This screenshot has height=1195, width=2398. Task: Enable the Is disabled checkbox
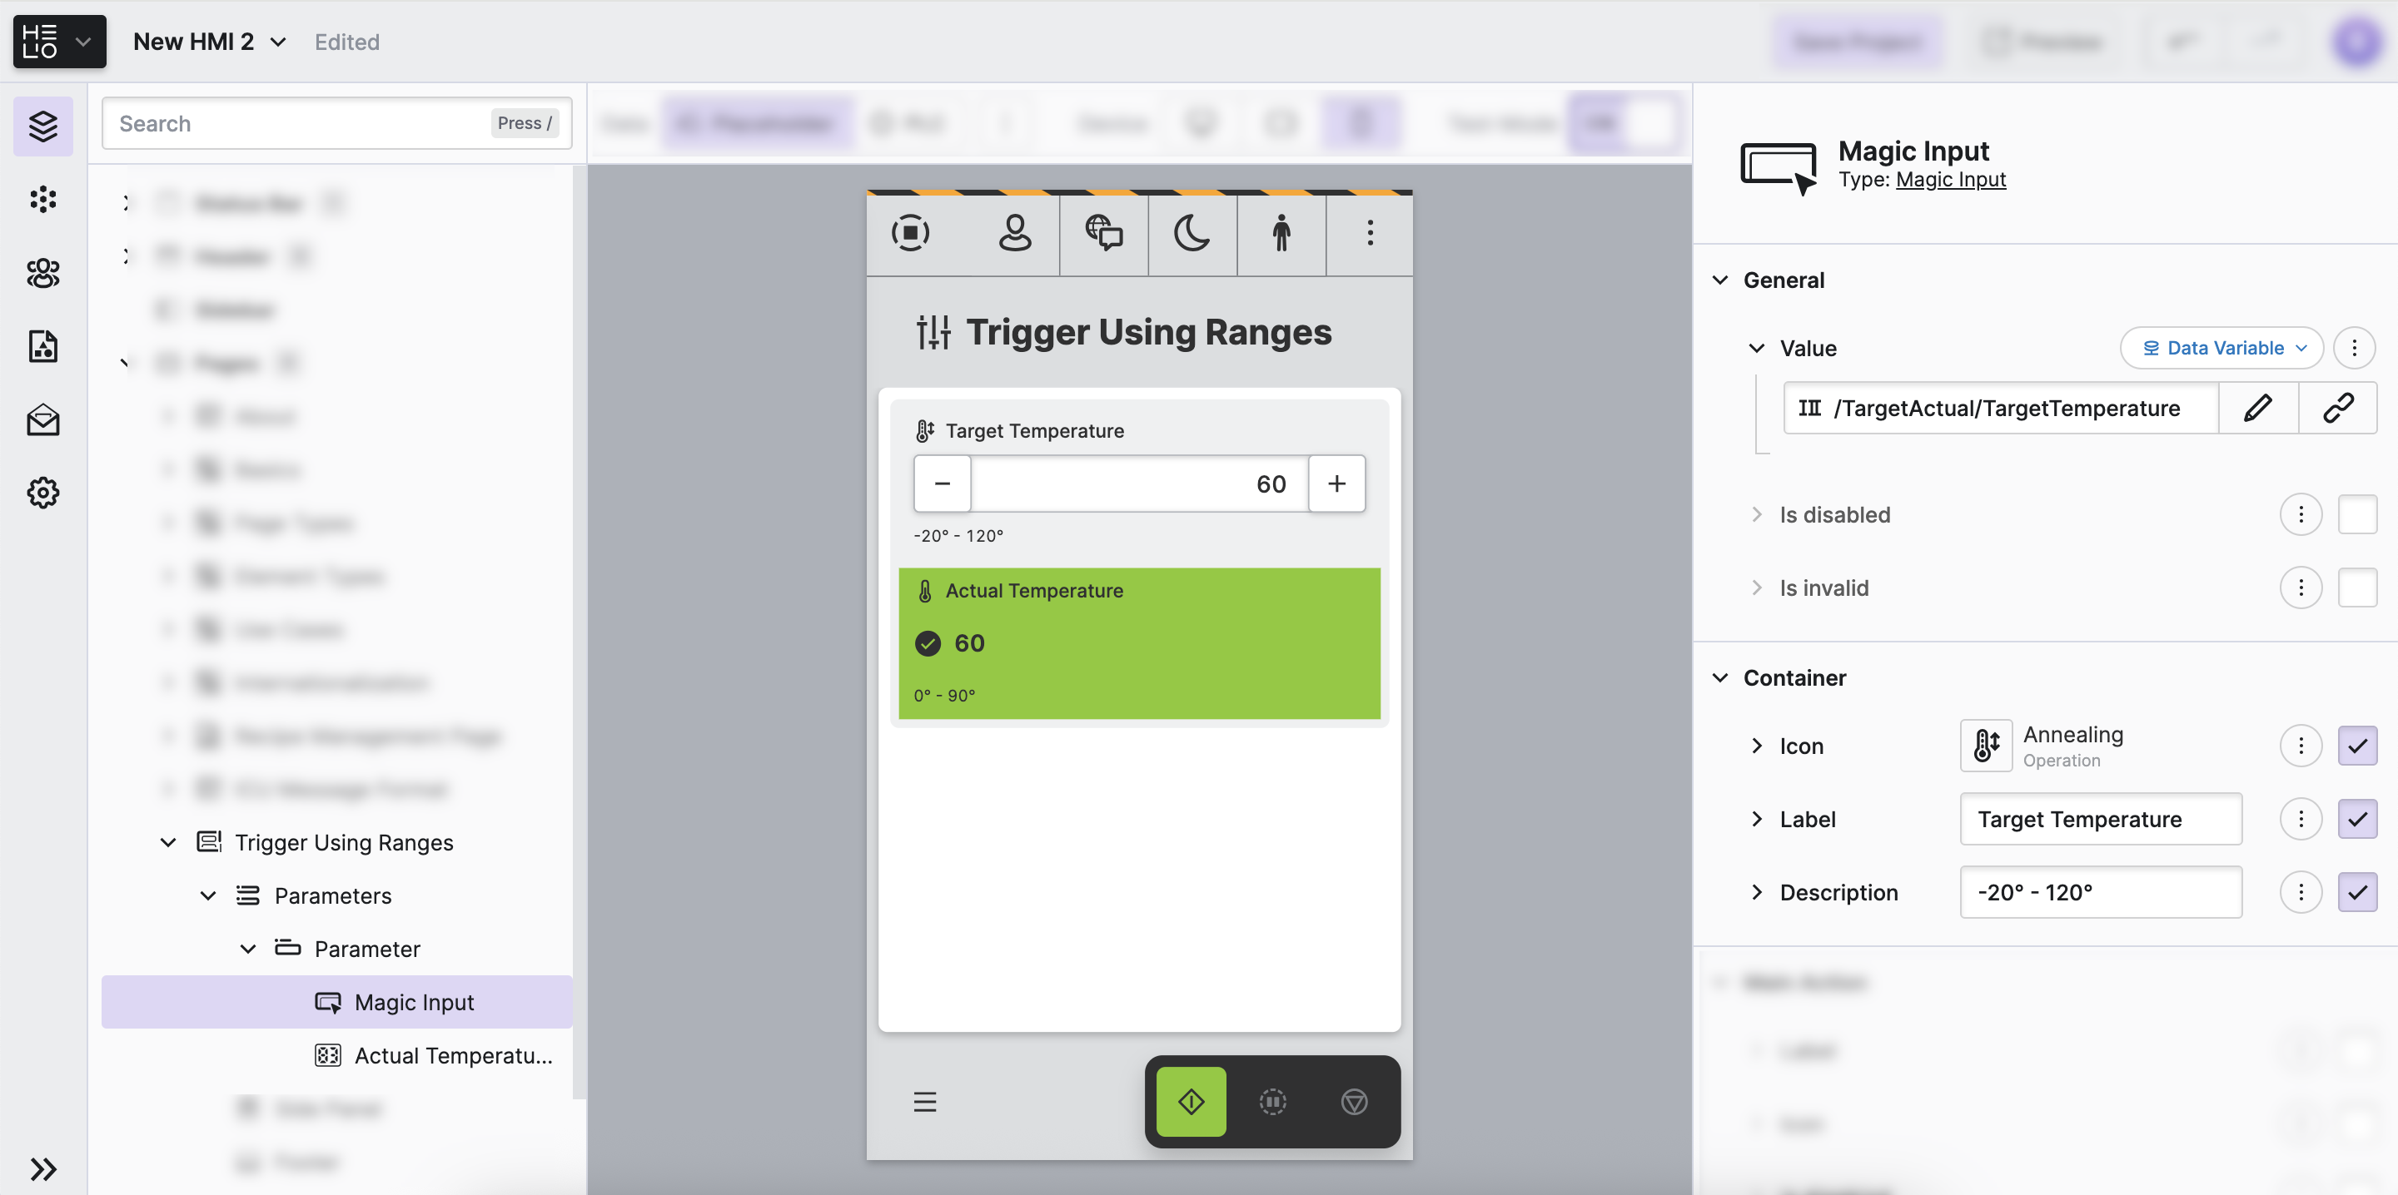pyautogui.click(x=2356, y=514)
